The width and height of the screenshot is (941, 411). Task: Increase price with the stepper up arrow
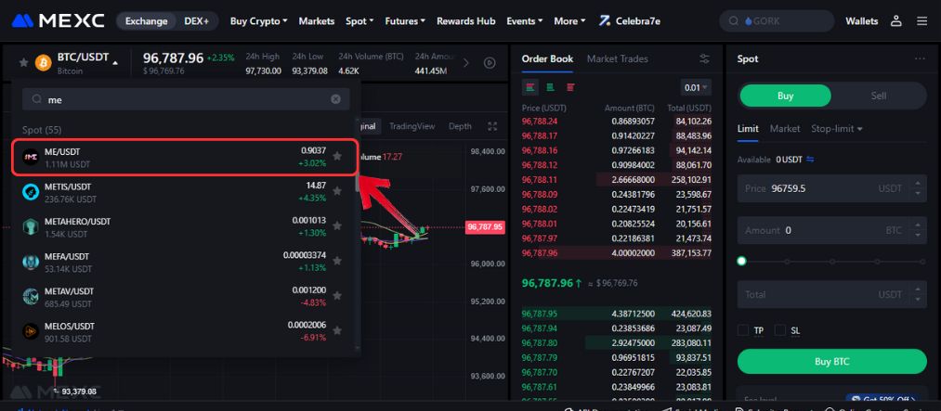coord(917,184)
